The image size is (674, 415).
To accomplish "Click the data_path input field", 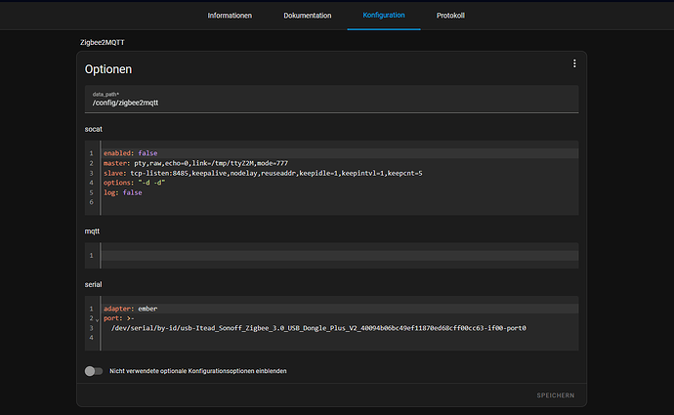I will [331, 99].
